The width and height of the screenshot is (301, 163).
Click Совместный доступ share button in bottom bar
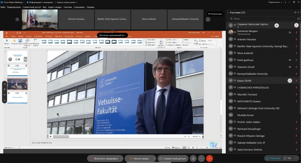point(173,158)
